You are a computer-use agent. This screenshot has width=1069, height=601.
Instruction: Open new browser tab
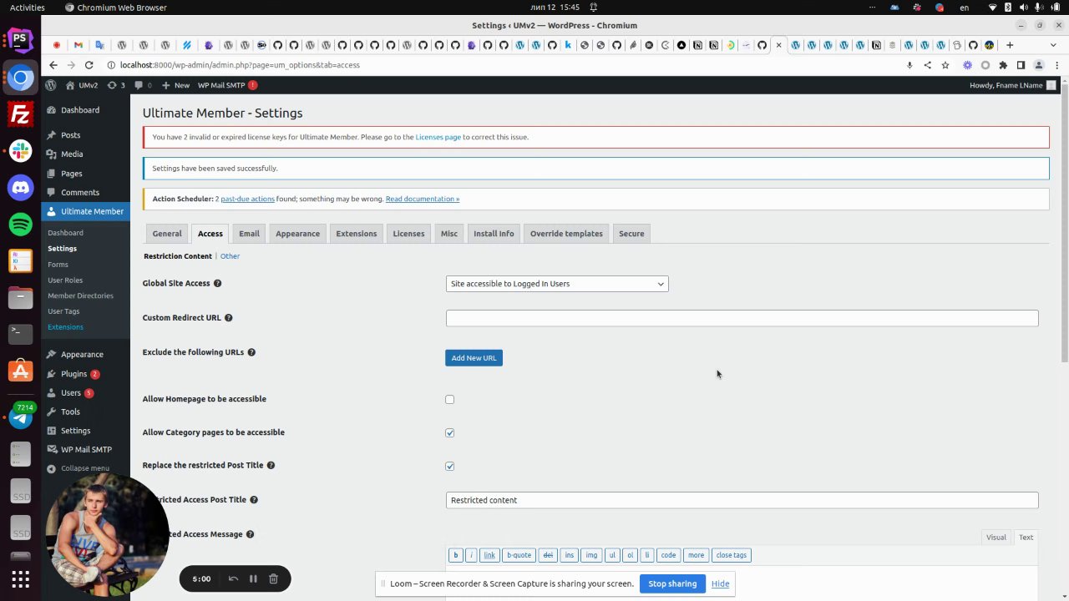(1010, 45)
